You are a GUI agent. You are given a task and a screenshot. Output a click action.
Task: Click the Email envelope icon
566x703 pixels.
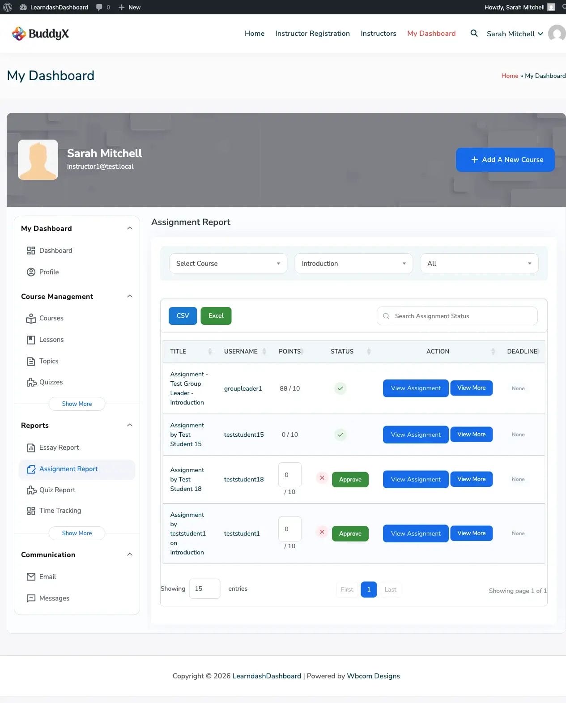(31, 577)
